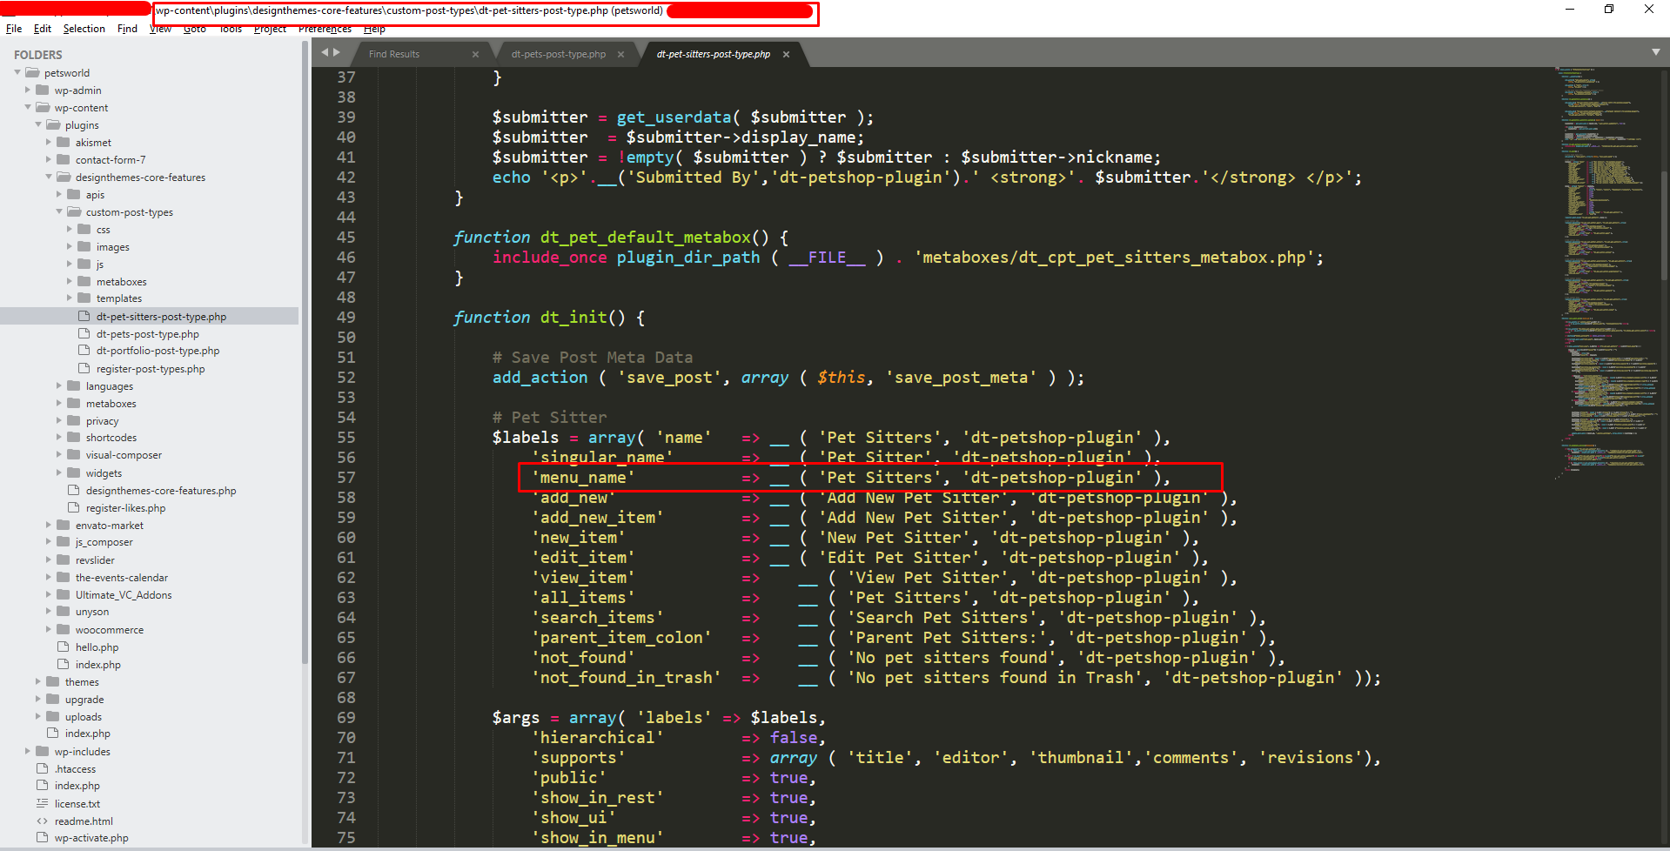Open the Edit menu
1670x851 pixels.
42,29
